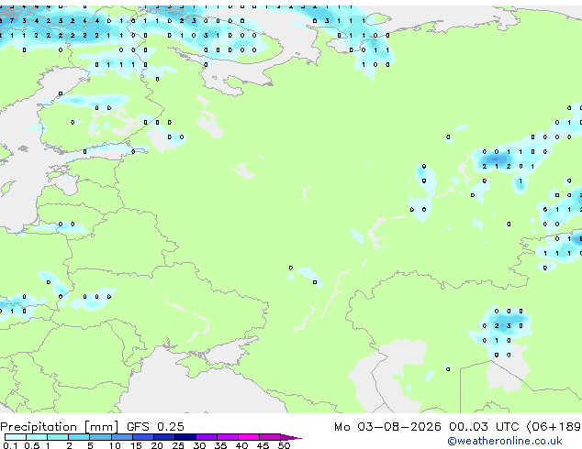The height and width of the screenshot is (449, 582).
Task: Click the 10 mm legend color swatch
Action: pyautogui.click(x=122, y=437)
